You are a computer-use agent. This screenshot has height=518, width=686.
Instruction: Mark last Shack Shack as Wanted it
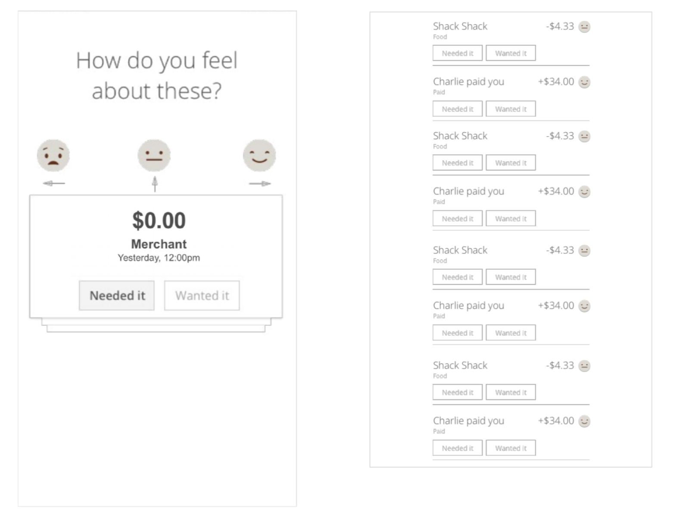(511, 392)
